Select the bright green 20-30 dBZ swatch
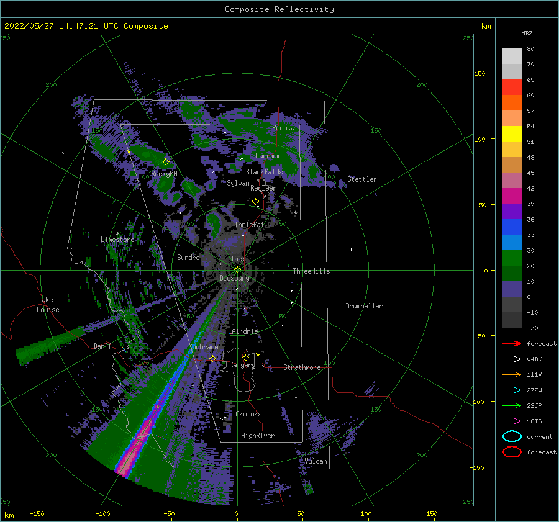 point(512,258)
